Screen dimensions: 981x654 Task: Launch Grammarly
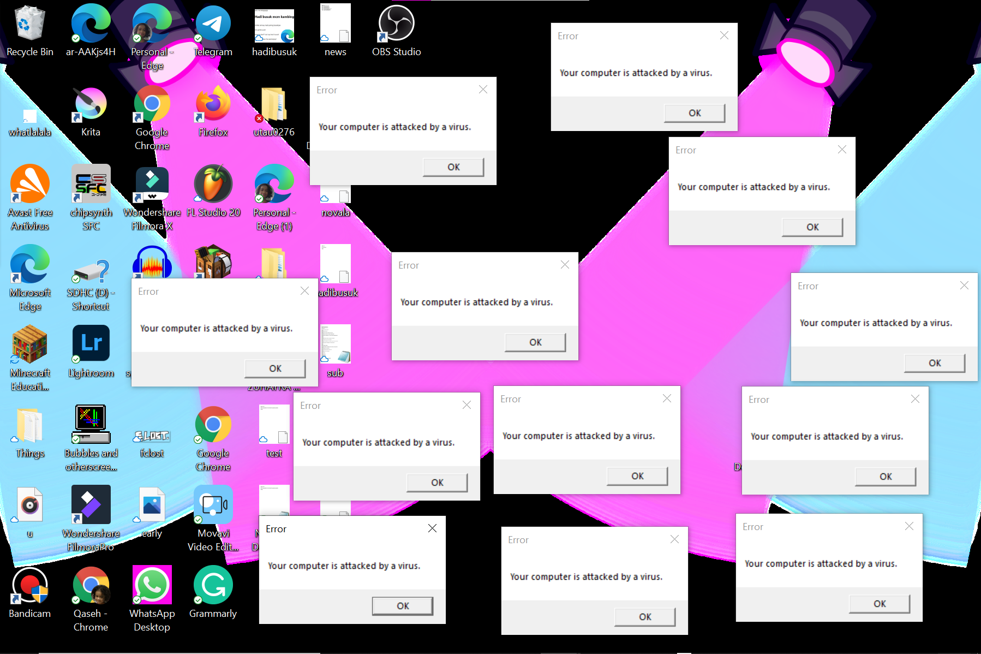213,584
